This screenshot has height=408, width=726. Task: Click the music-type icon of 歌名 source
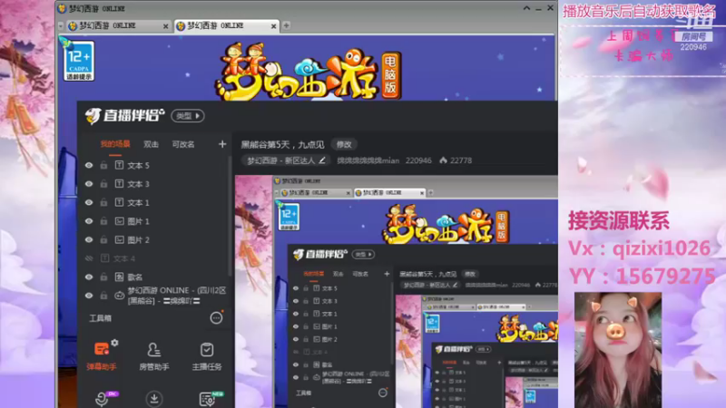click(x=119, y=277)
